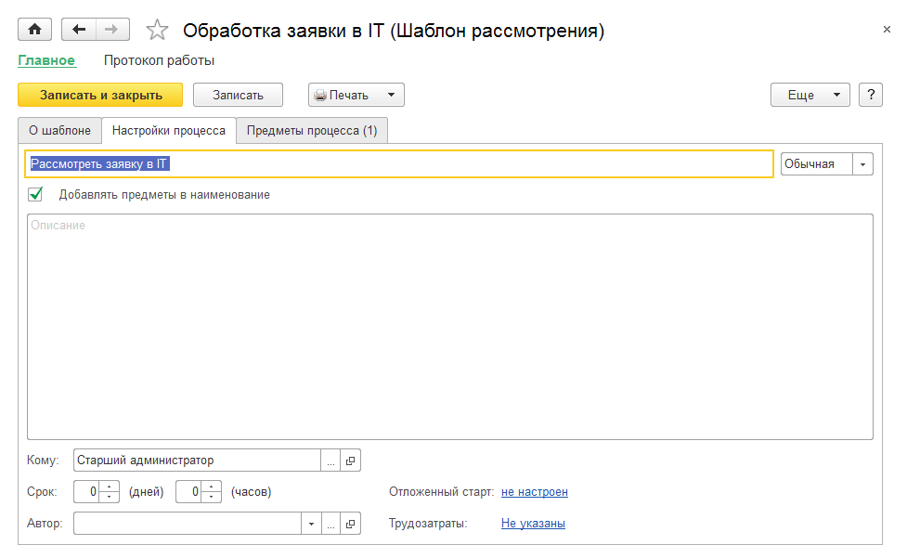
Task: Open the Не указаны labor costs link
Action: tap(533, 524)
